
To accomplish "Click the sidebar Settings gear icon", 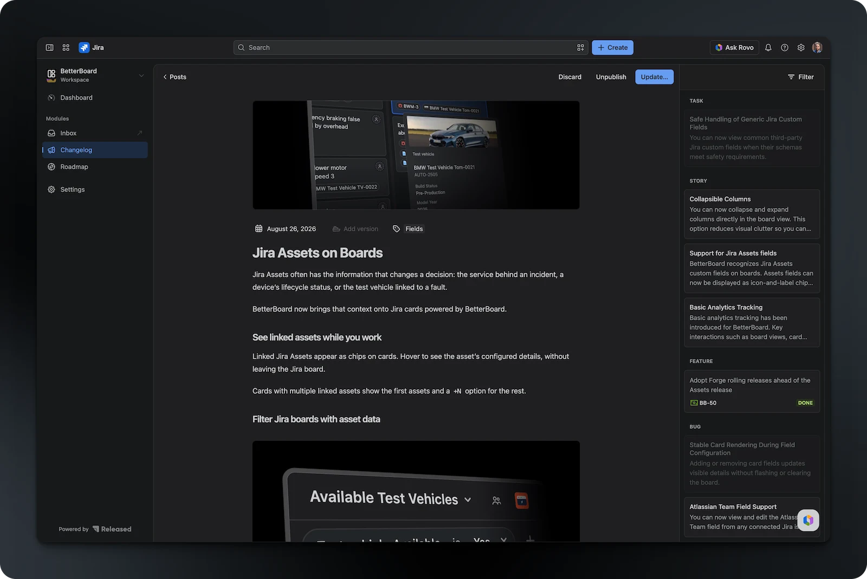I will click(x=51, y=190).
